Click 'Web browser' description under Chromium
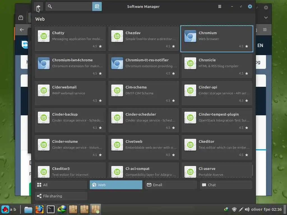Screen dimensions: 287x215 coord(209,39)
